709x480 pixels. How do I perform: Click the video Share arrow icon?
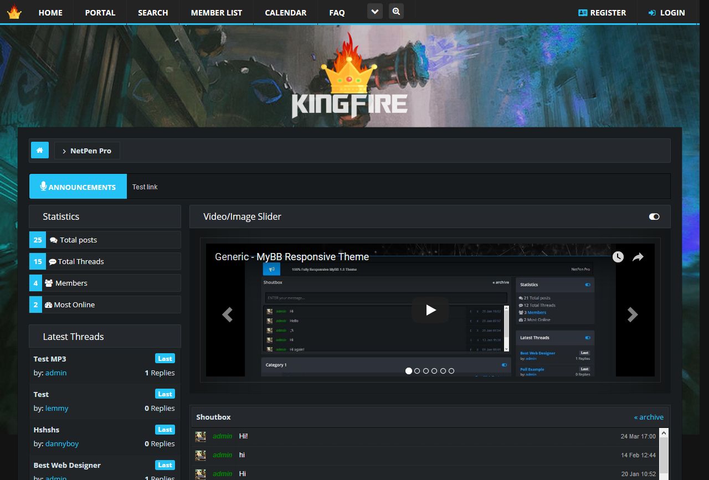[x=638, y=257]
